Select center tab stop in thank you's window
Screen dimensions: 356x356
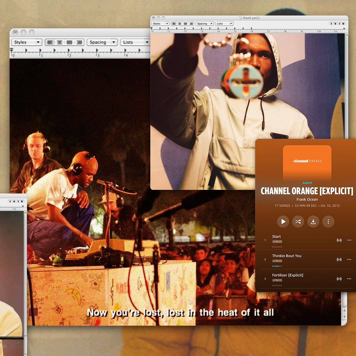(x=335, y=24)
